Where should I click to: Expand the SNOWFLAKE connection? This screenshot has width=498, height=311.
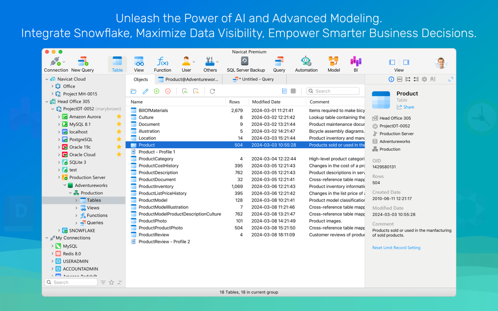[x=59, y=231]
